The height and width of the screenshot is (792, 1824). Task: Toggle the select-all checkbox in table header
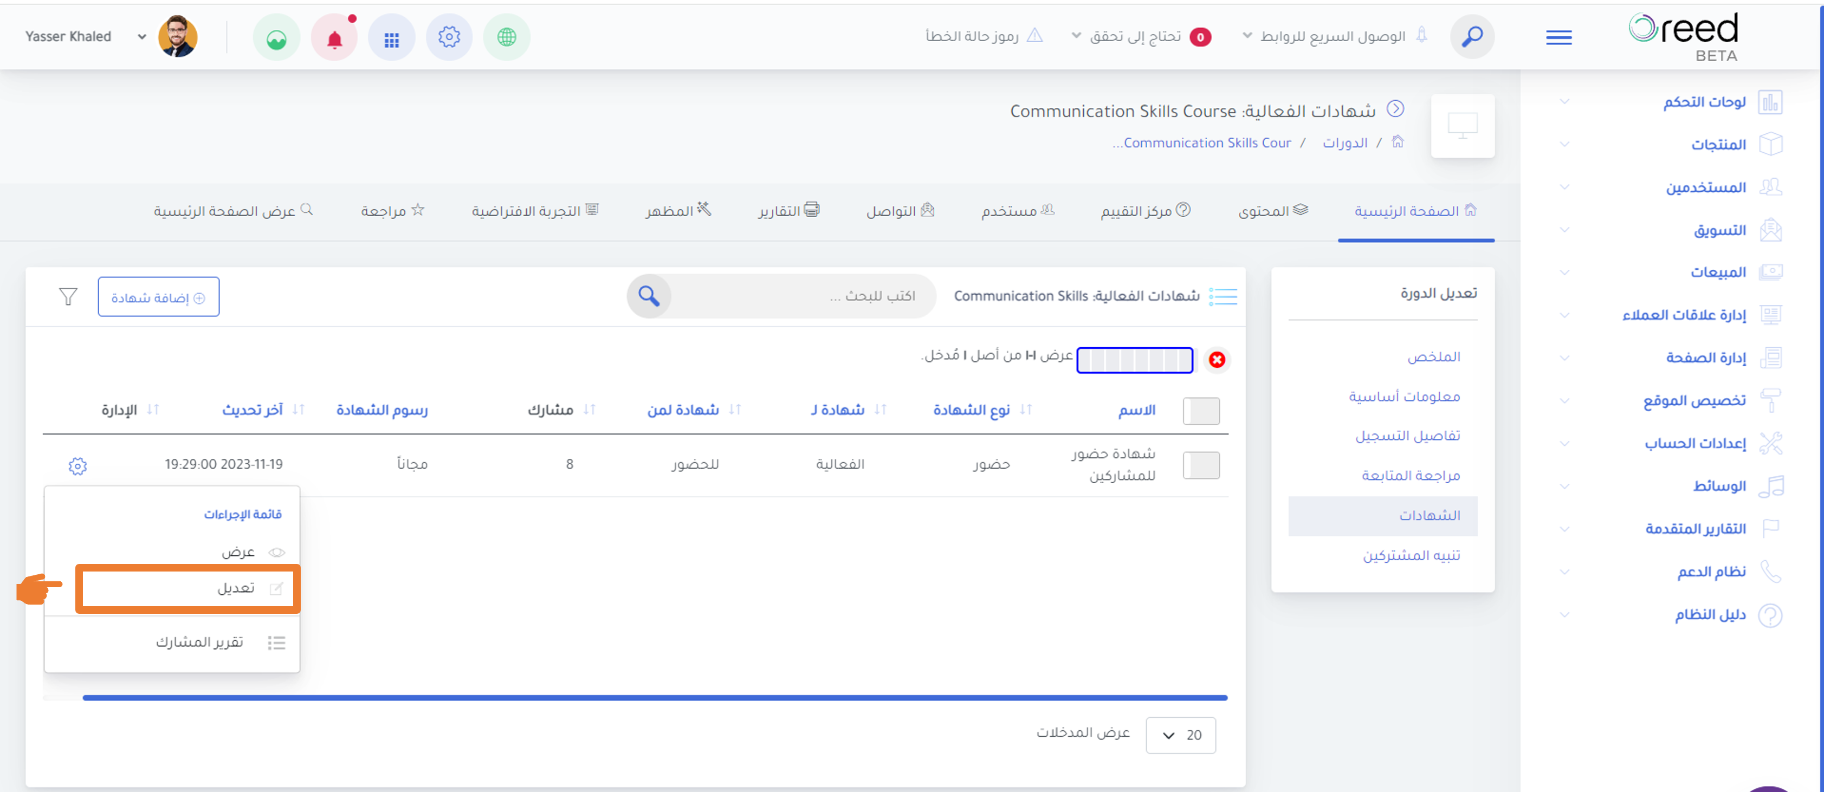1201,411
